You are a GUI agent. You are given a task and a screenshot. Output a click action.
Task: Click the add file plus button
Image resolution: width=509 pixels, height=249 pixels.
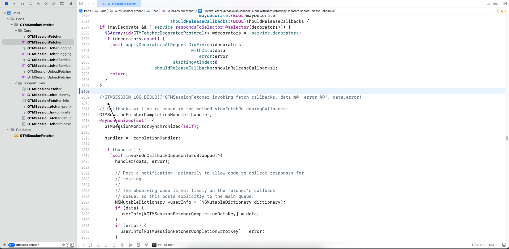4,245
